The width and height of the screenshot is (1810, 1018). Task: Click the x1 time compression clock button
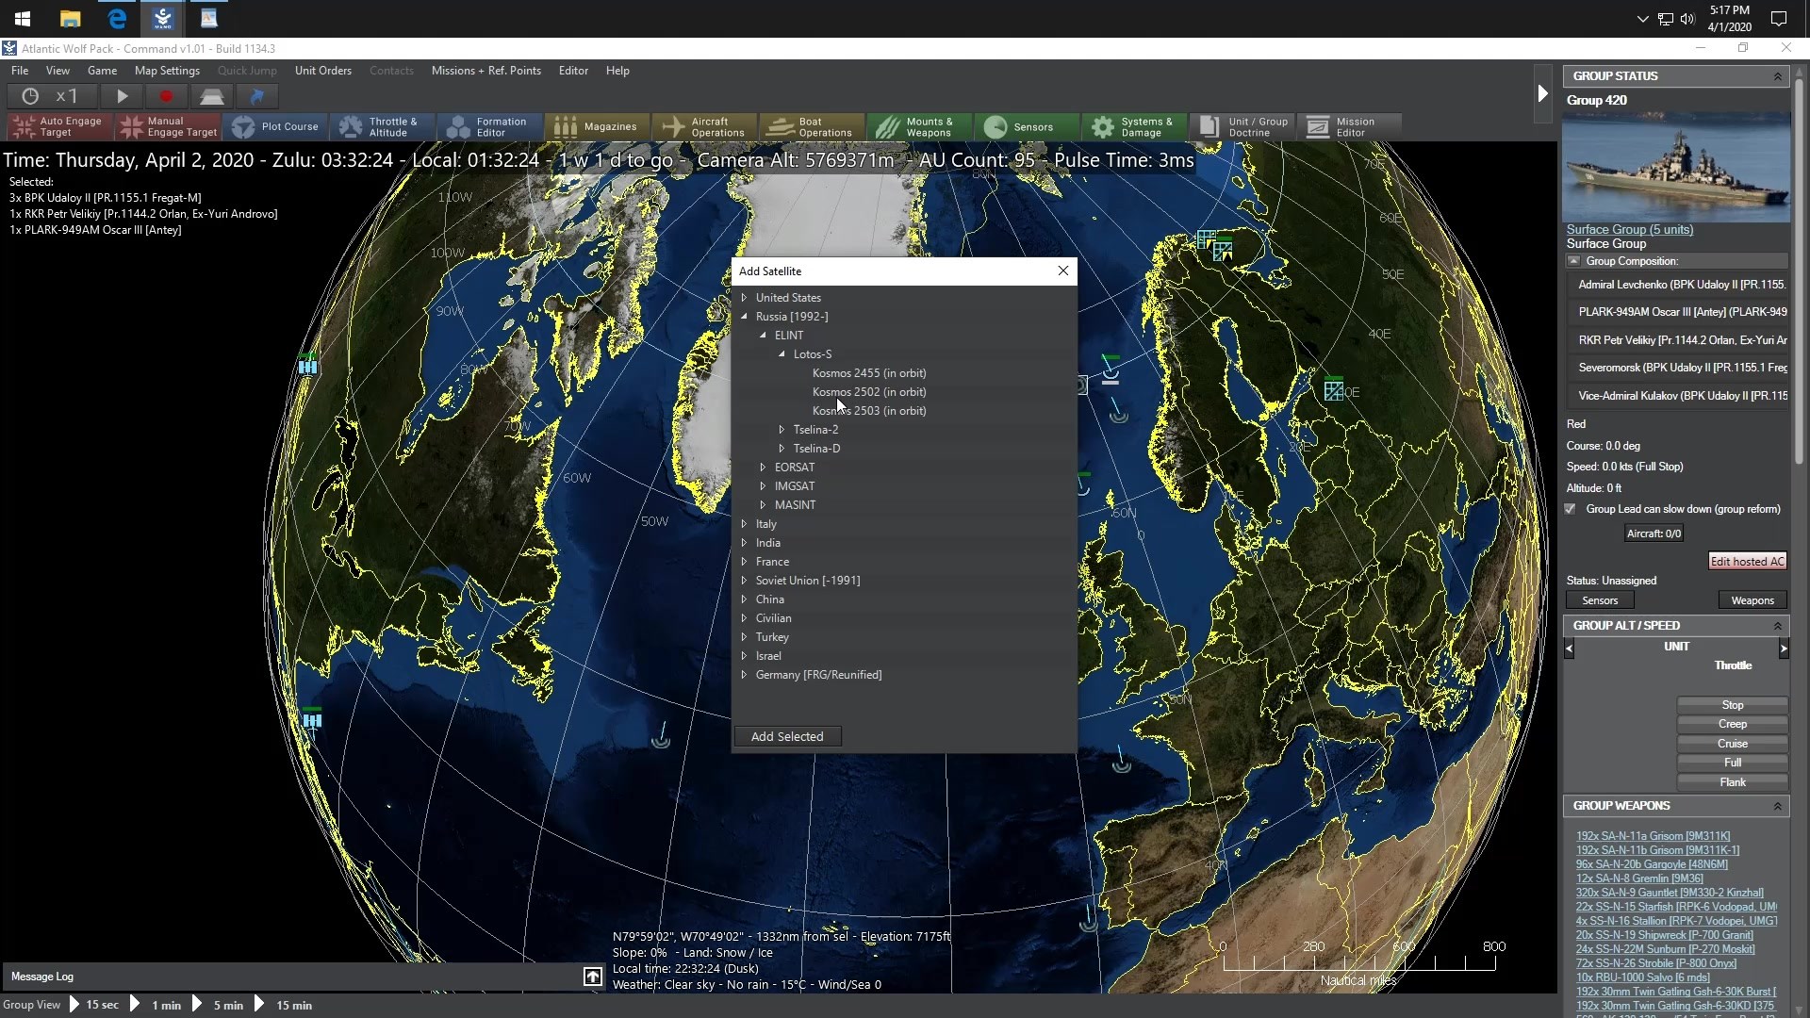52,96
